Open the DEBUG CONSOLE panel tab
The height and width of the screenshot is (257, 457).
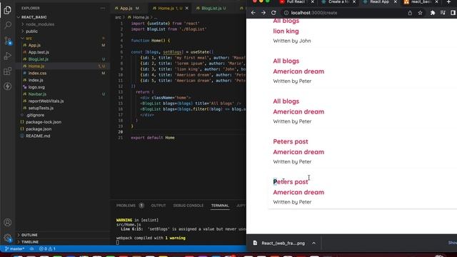coord(189,206)
